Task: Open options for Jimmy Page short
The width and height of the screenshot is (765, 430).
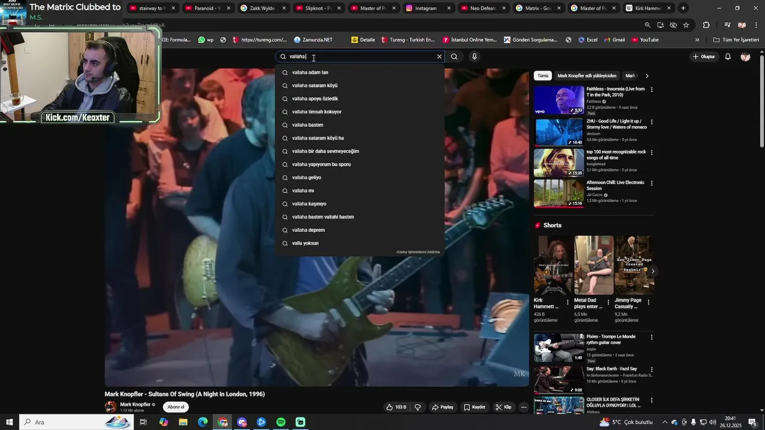Action: [648, 302]
